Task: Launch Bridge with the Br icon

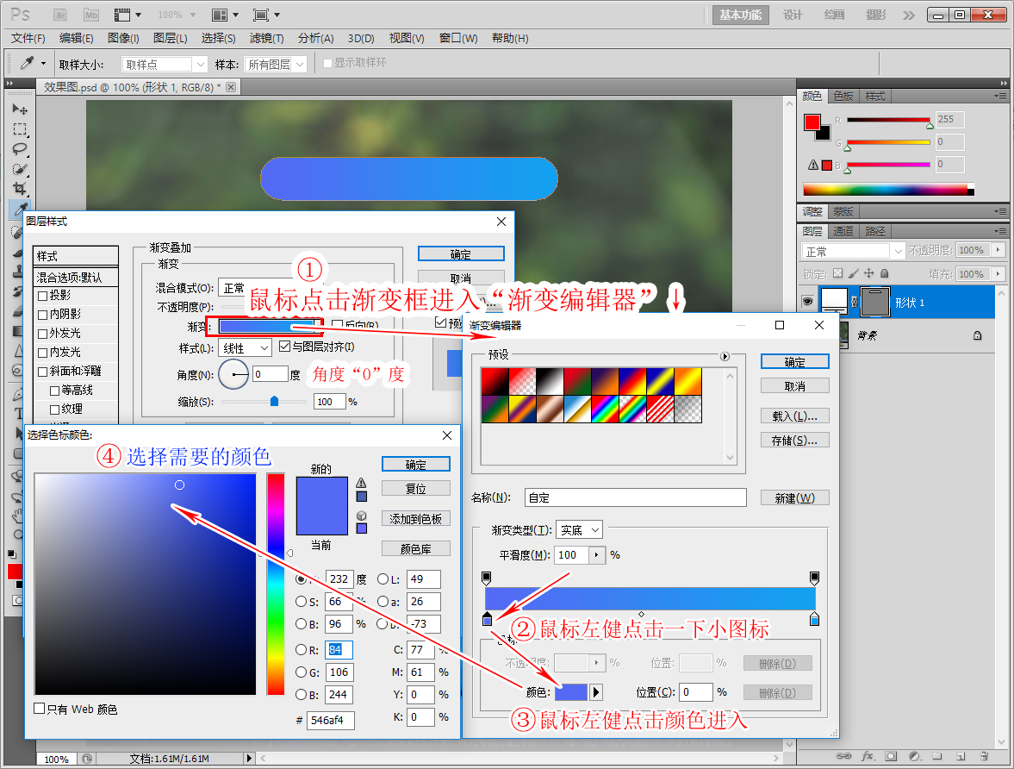Action: coord(59,15)
